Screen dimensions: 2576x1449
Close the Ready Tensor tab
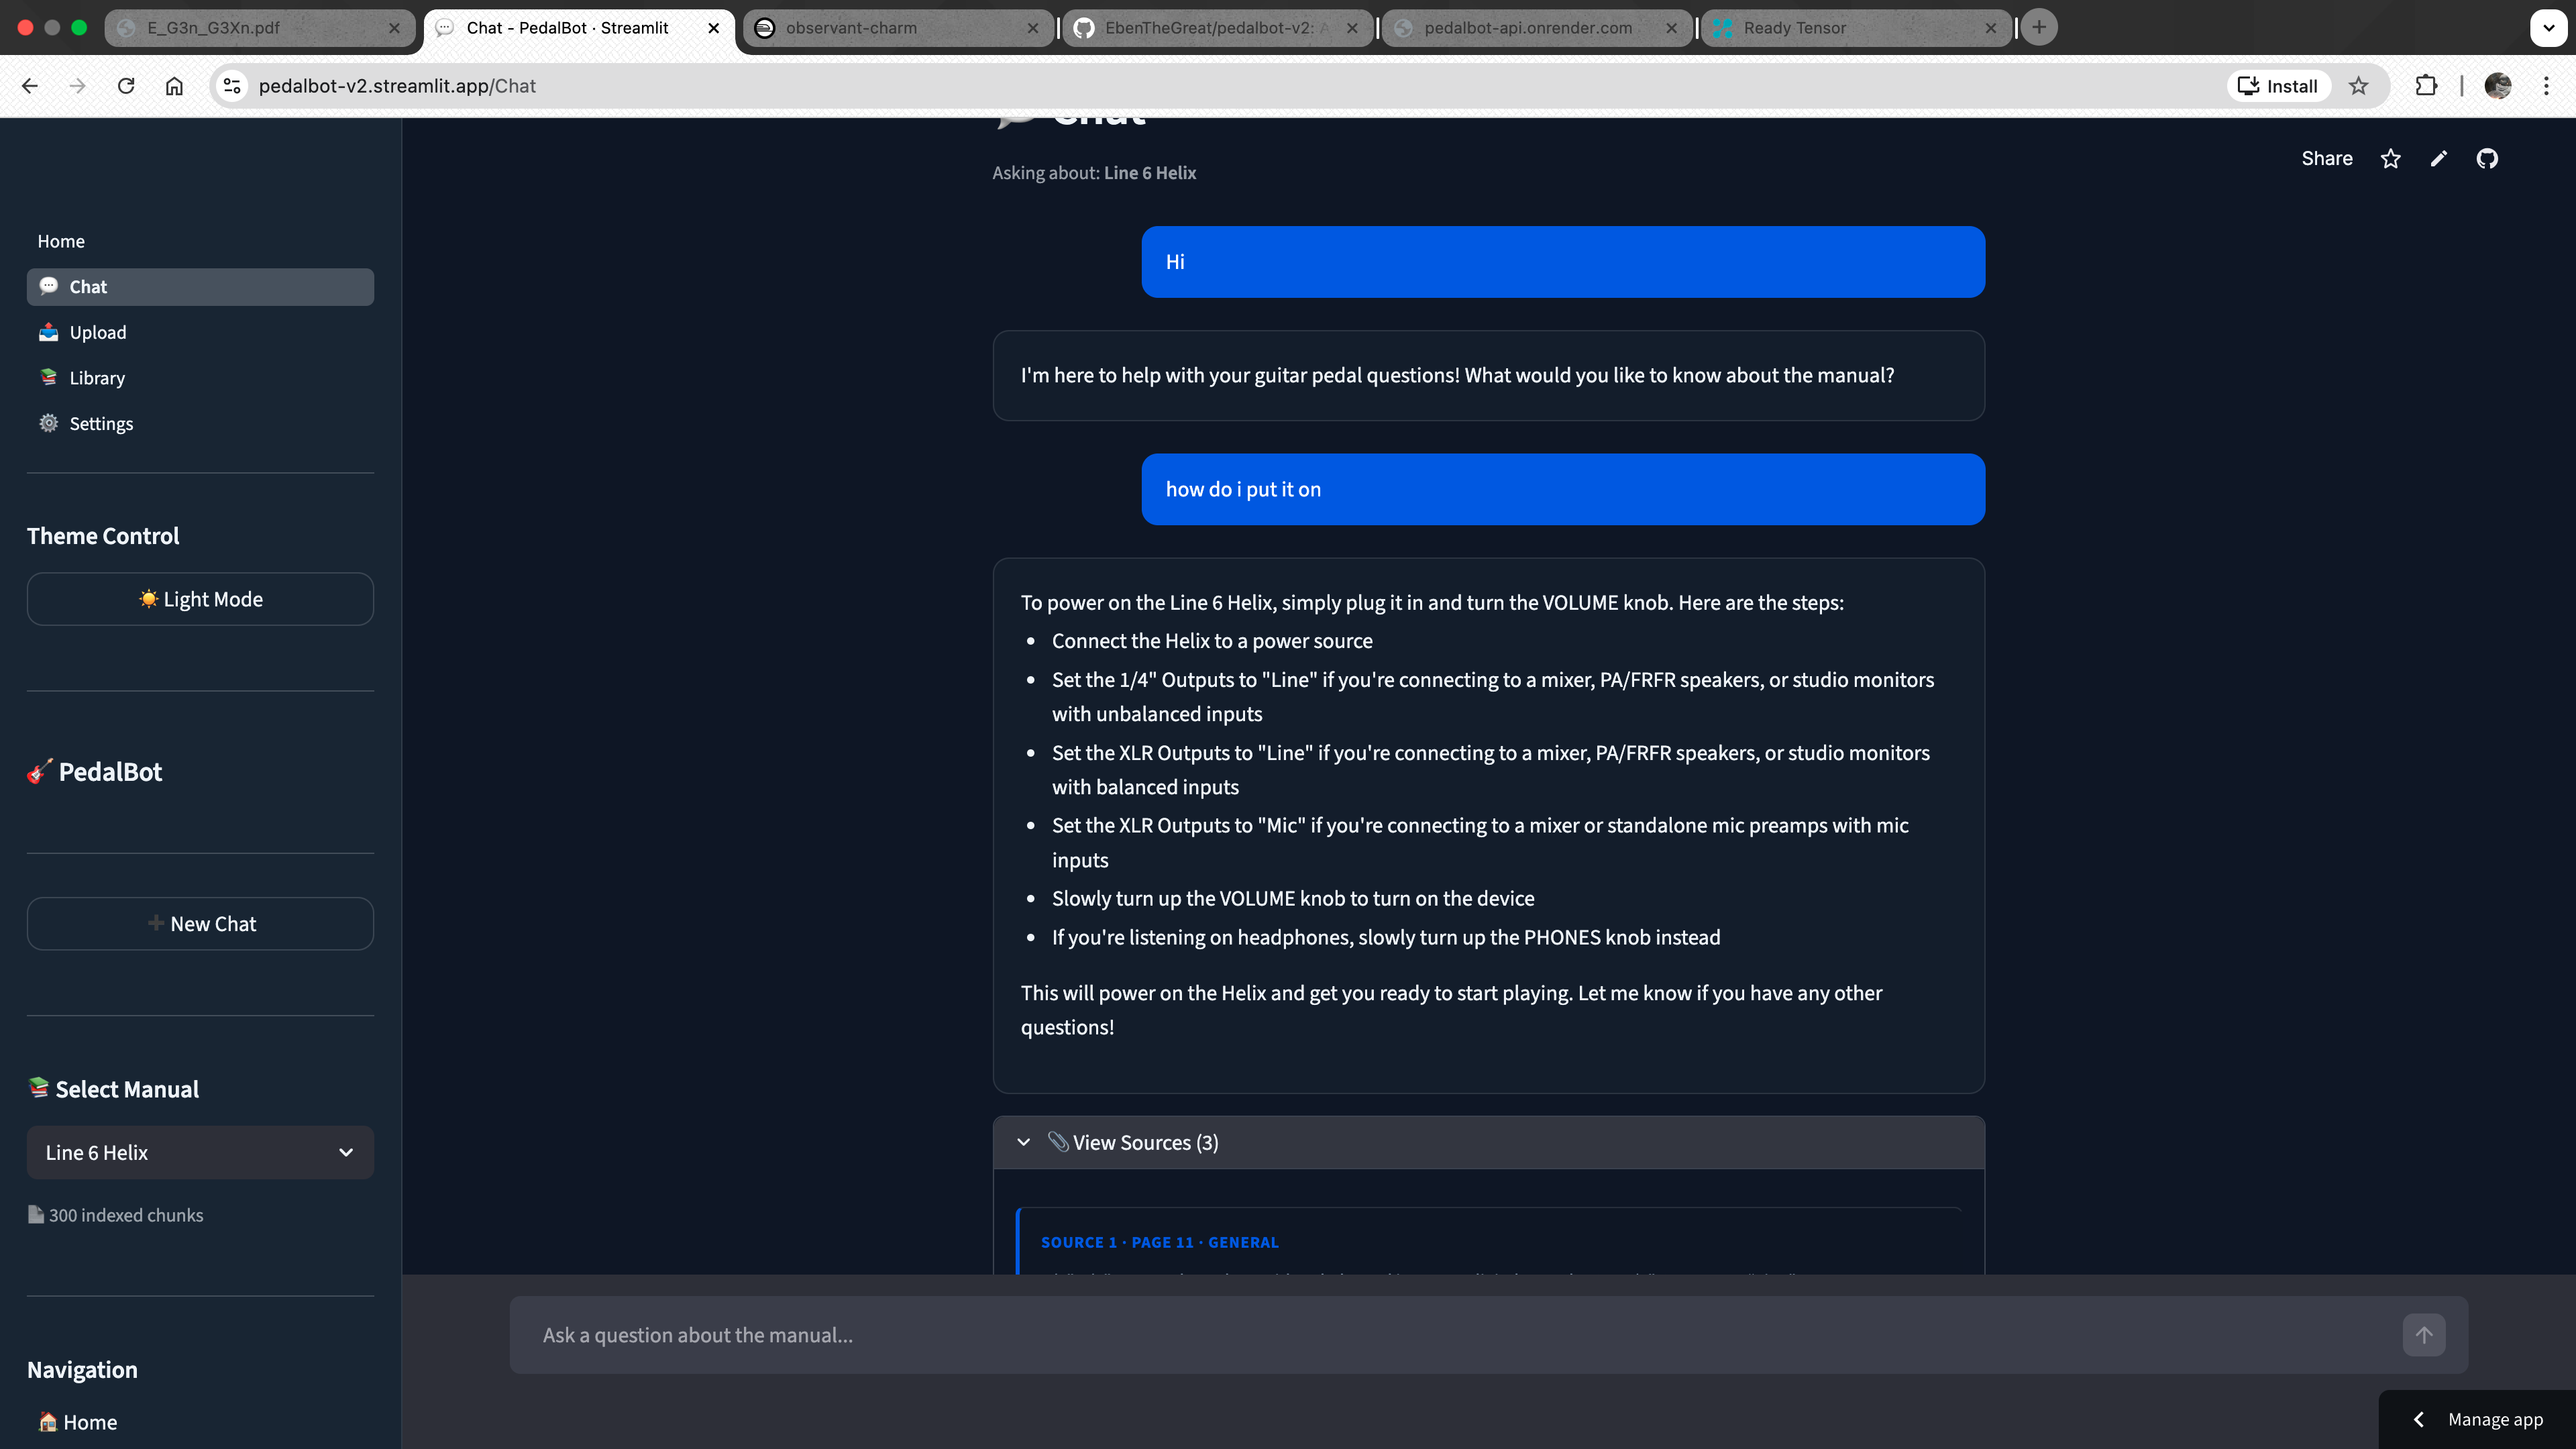(x=1991, y=28)
